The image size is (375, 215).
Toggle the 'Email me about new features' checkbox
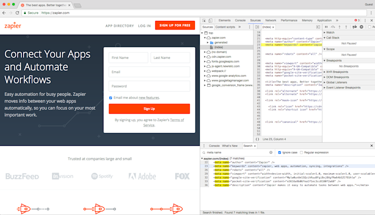[x=110, y=98]
